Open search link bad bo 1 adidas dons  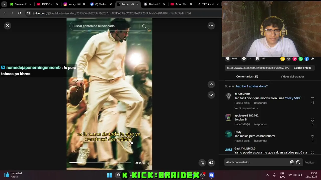(252, 86)
